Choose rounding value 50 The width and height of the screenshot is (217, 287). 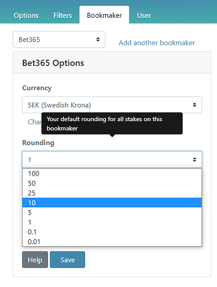tap(112, 183)
